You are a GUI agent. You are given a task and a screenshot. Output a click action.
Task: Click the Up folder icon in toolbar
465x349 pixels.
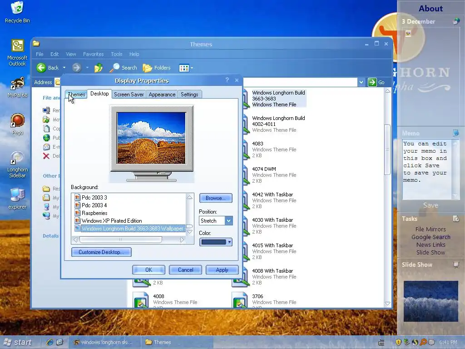[x=99, y=68]
